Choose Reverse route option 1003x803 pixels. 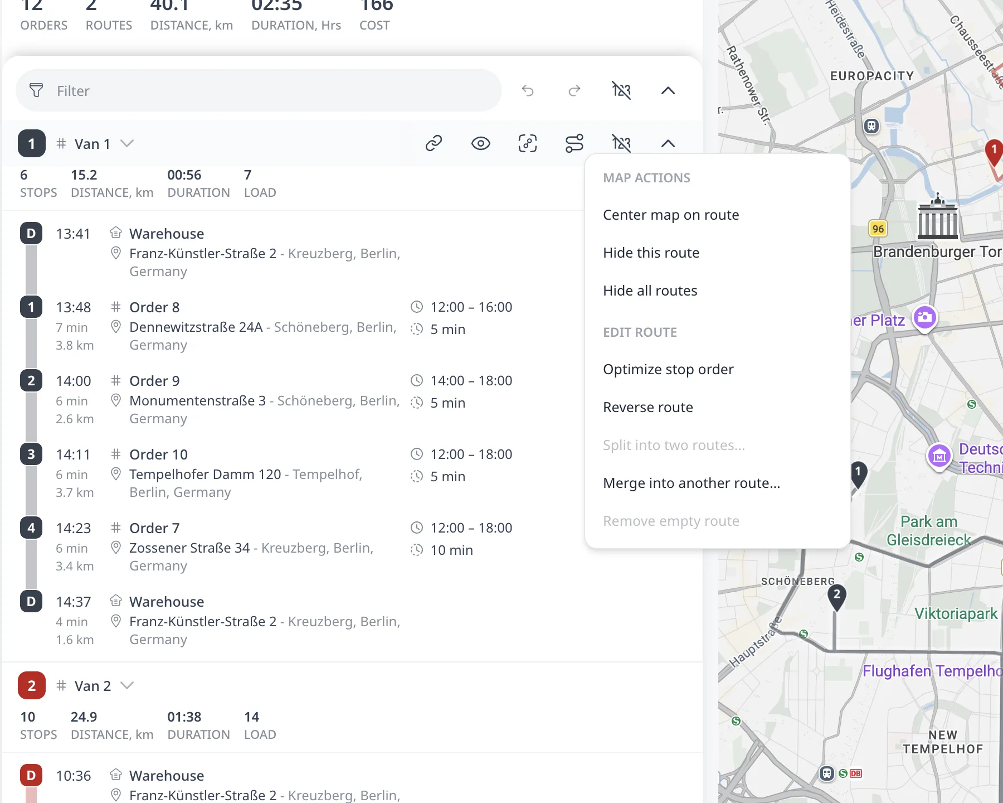point(648,407)
